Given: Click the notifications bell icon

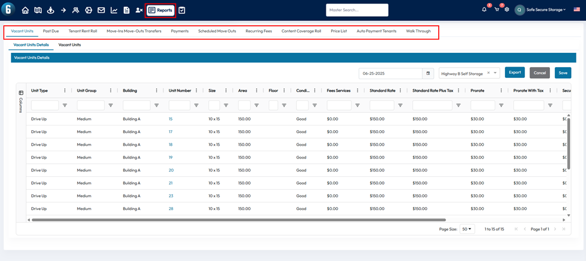Looking at the screenshot, I should tap(484, 10).
